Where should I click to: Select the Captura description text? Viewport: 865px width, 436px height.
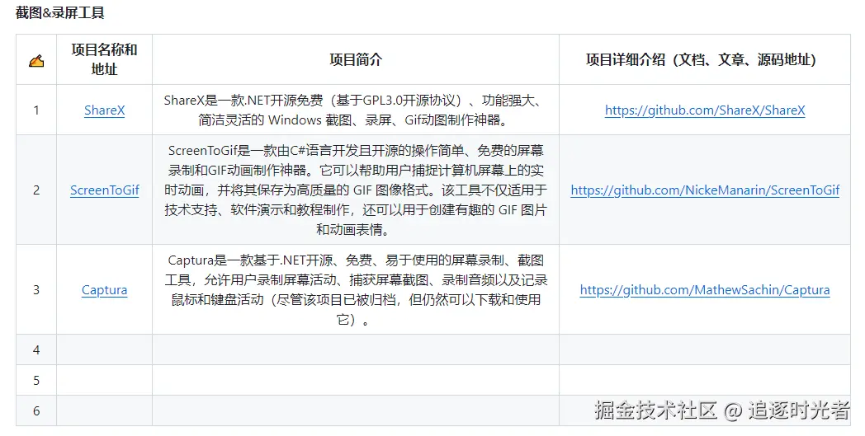[x=356, y=290]
